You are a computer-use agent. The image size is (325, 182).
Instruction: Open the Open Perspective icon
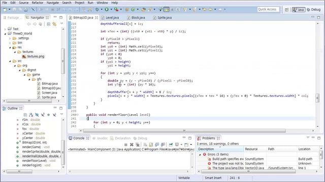point(286,10)
